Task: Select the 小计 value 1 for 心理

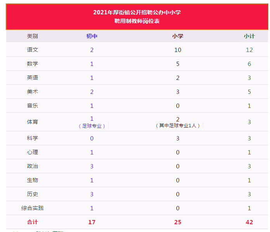Action: [249, 152]
